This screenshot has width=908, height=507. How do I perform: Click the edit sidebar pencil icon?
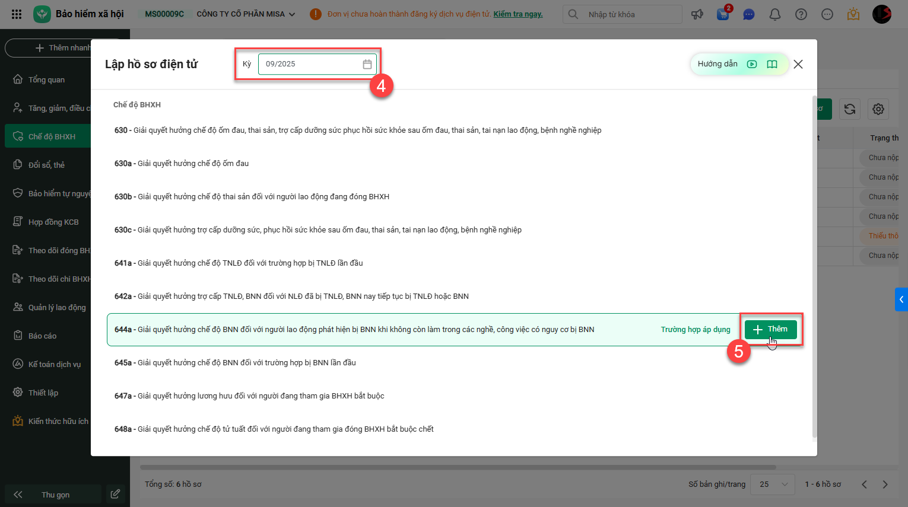tap(115, 494)
